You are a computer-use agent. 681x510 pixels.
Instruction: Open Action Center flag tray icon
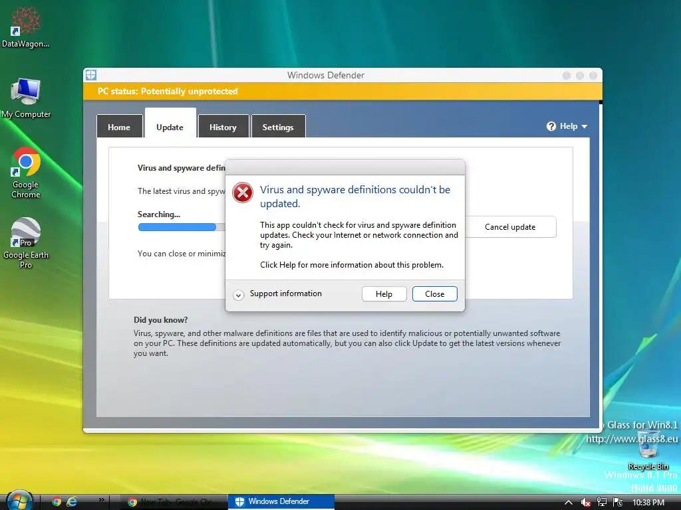click(618, 502)
